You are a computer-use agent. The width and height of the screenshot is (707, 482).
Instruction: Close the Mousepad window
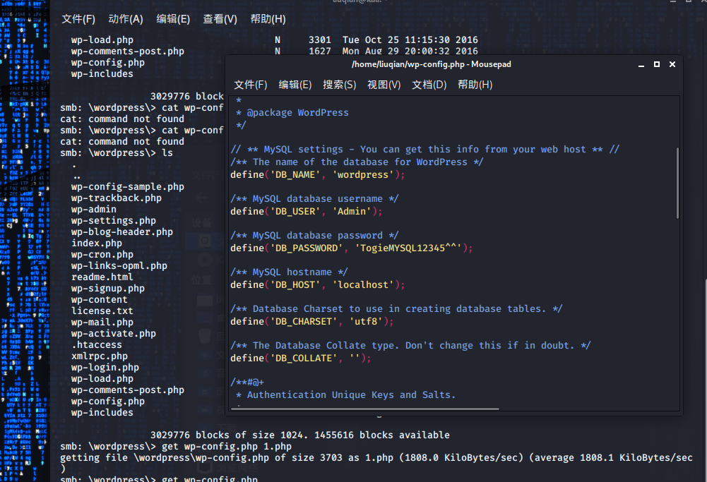pos(672,64)
